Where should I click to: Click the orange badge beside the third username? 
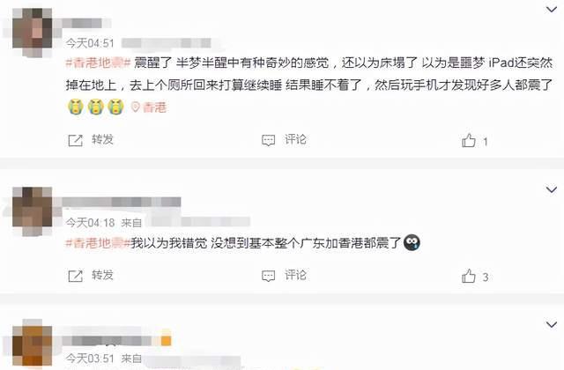point(166,341)
